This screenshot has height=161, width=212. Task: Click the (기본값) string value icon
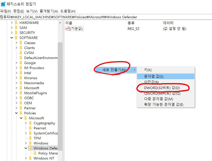(67, 28)
